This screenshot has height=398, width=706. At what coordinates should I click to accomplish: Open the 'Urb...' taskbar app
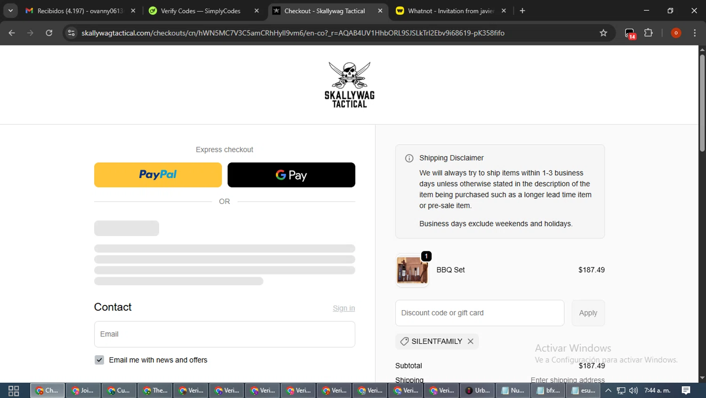[x=477, y=390]
